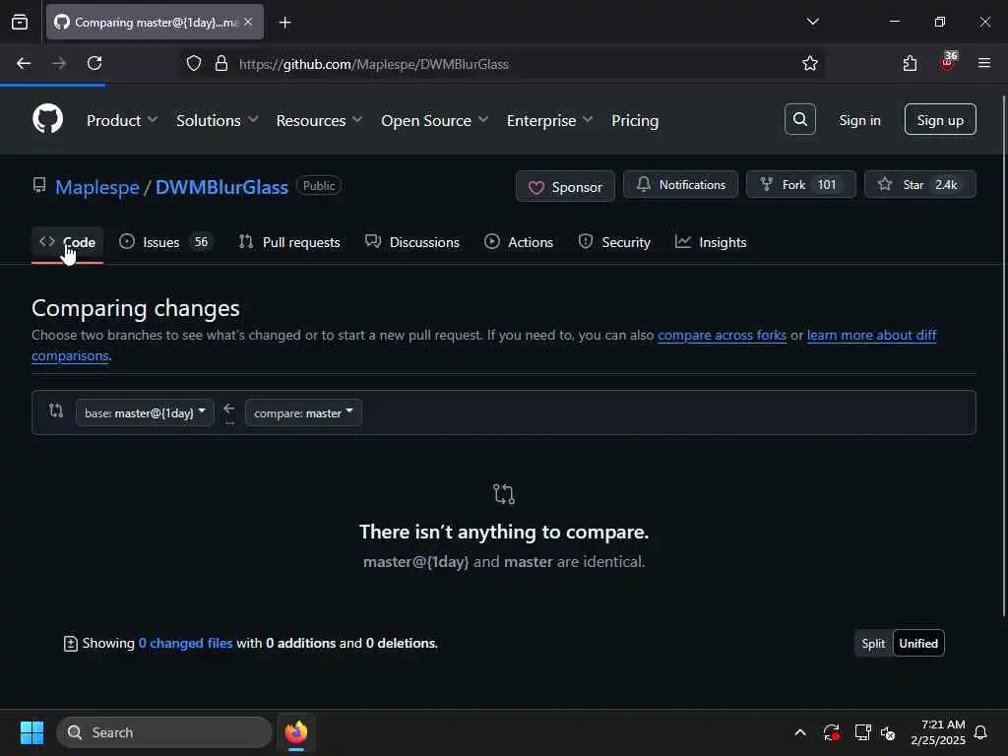Click the Sign up button
The height and width of the screenshot is (756, 1008).
coord(940,119)
